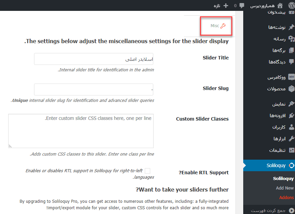Open the comments bubble icon in admin bar

[242, 6]
